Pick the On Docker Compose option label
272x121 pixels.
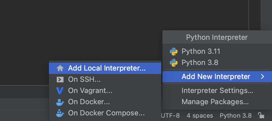coord(106,113)
